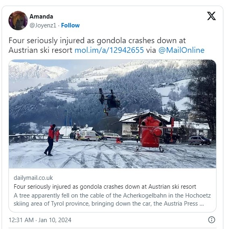
Task: Click the dailymail.co.uk domain label
Action: pyautogui.click(x=33, y=178)
